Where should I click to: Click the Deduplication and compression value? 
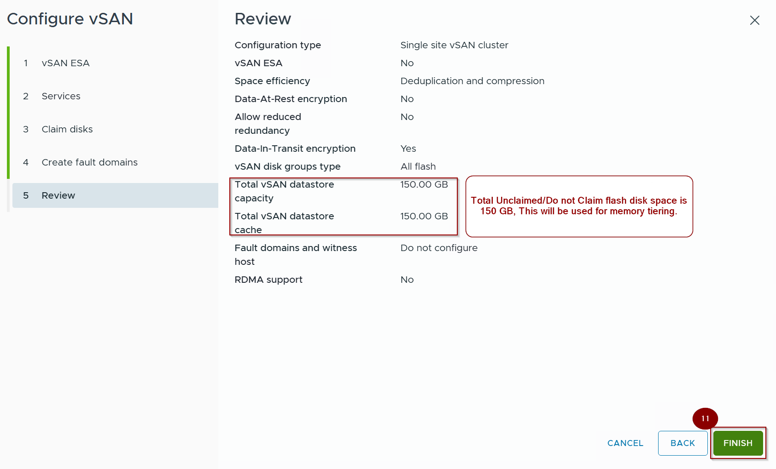tap(472, 81)
